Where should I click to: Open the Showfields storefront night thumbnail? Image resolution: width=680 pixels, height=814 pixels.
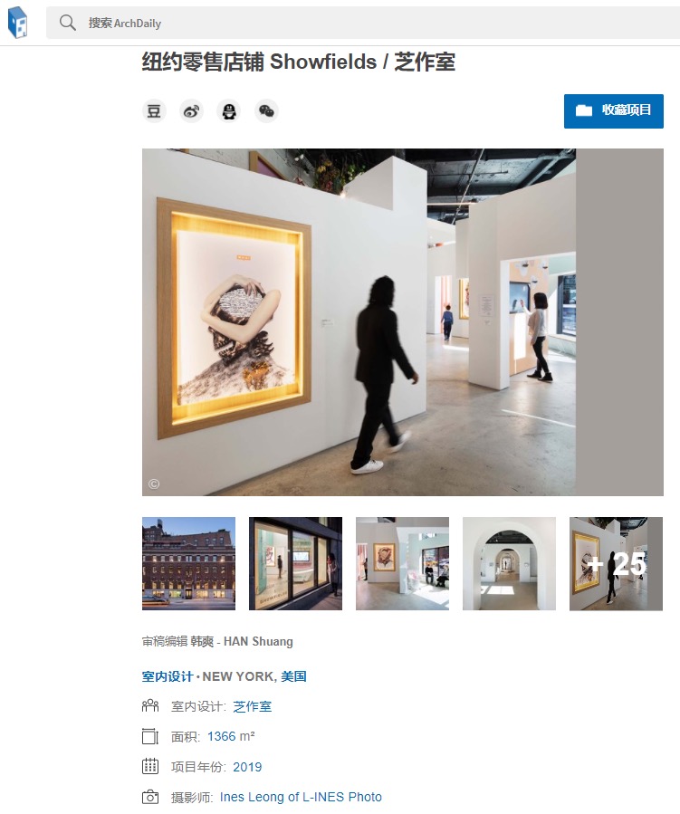295,563
